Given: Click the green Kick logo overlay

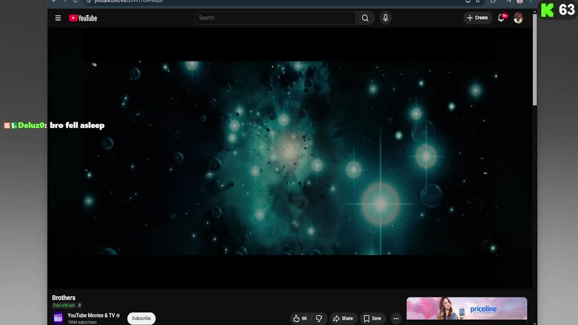Looking at the screenshot, I should (547, 10).
